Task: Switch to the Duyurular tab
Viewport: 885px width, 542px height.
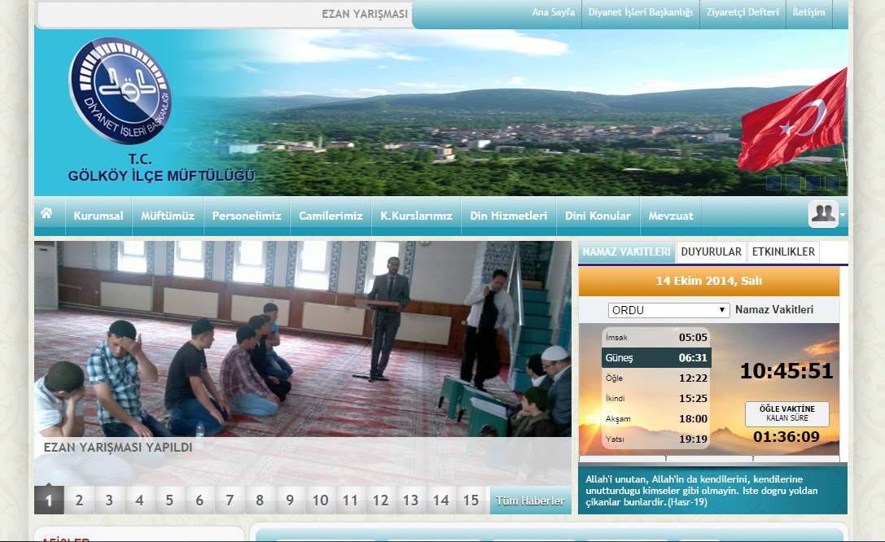Action: [x=711, y=252]
